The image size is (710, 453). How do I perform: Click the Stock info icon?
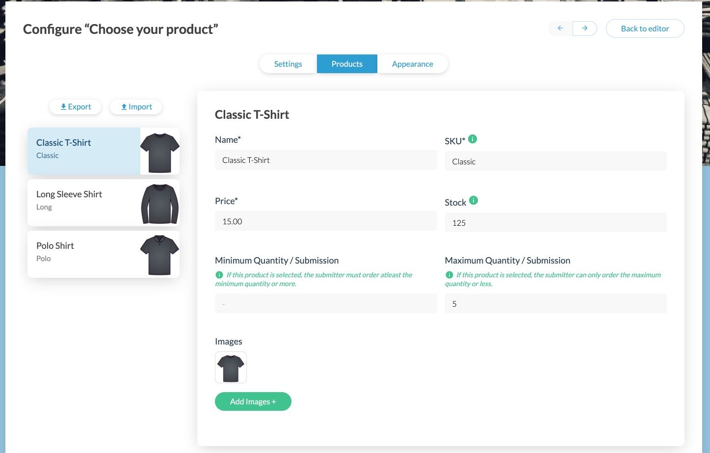[473, 200]
